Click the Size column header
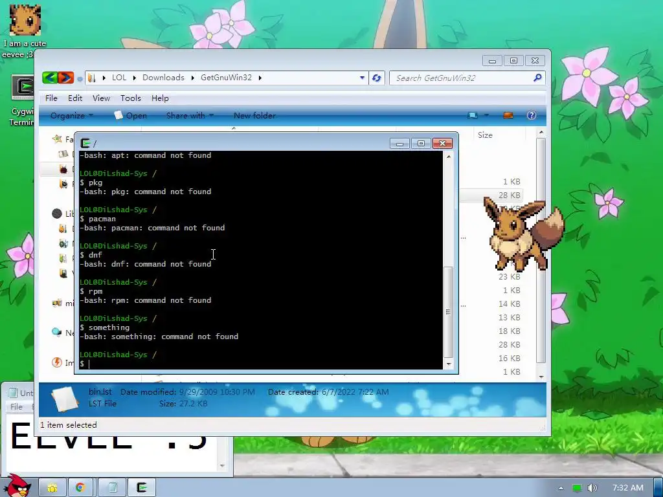 485,135
